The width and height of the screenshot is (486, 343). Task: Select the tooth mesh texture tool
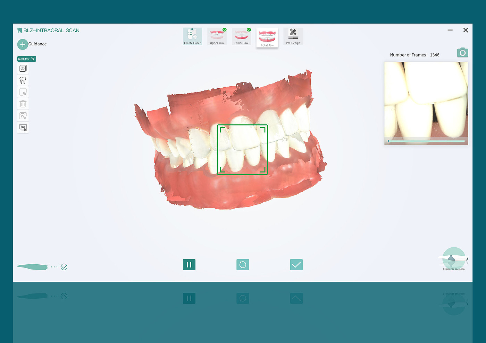23,80
